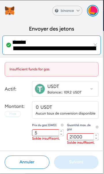
Task: Click the asset dropdown arrow
Action: 92,89
